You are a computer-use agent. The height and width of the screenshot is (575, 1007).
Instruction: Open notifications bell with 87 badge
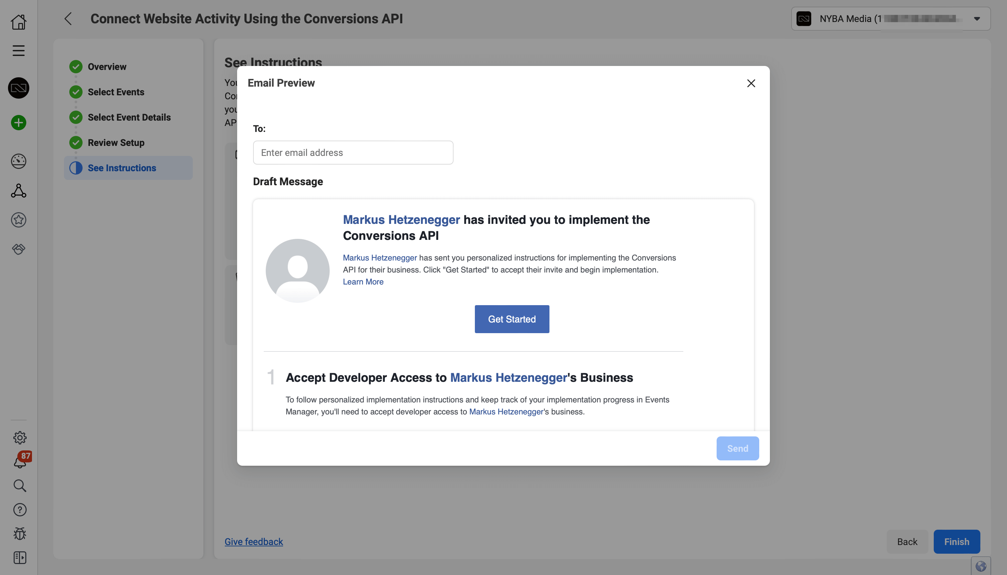point(21,460)
